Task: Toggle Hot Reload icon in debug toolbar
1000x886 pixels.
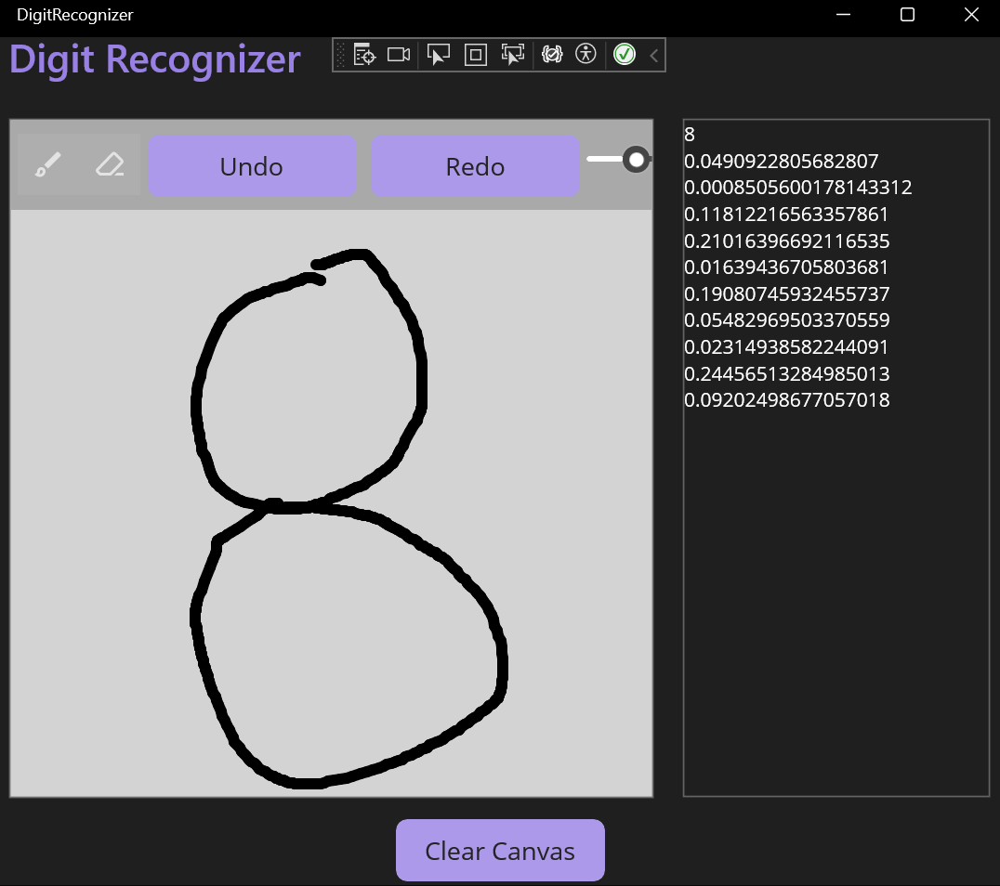Action: pos(552,54)
